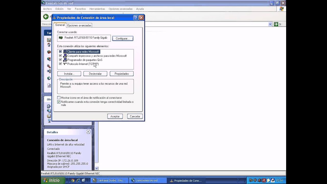Switch to the Opciones avanzadas dialog tab
The image size is (327, 184).
click(79, 25)
